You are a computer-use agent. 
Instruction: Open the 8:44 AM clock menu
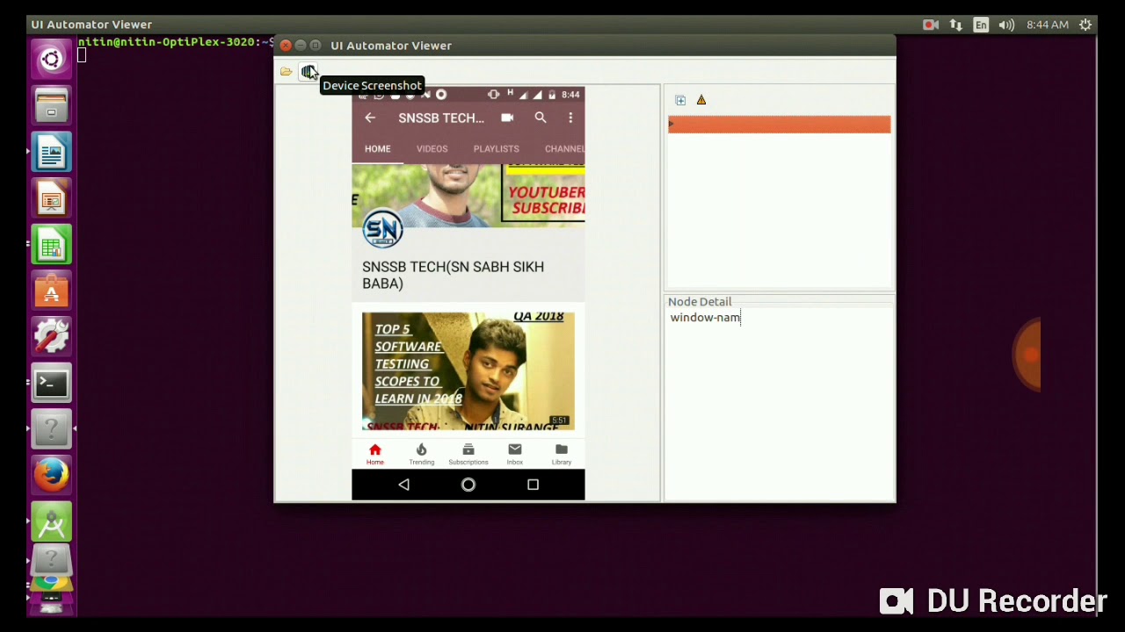[x=1048, y=25]
